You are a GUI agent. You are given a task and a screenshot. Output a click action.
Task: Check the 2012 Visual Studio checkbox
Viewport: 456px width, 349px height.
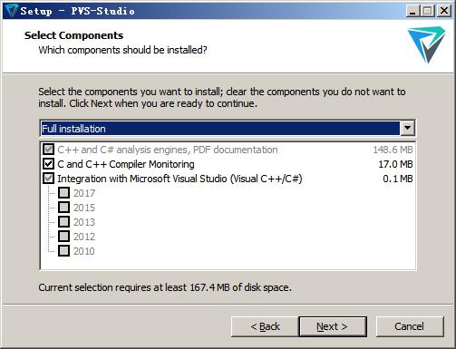coord(63,237)
